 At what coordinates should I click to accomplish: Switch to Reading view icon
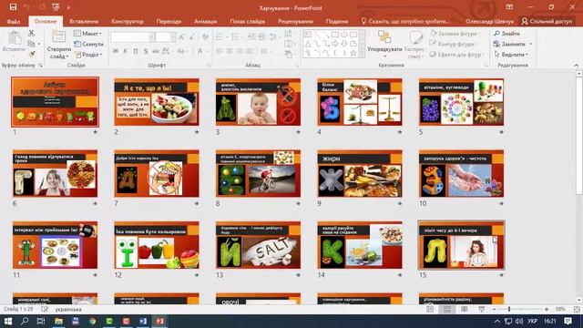tap(465, 310)
